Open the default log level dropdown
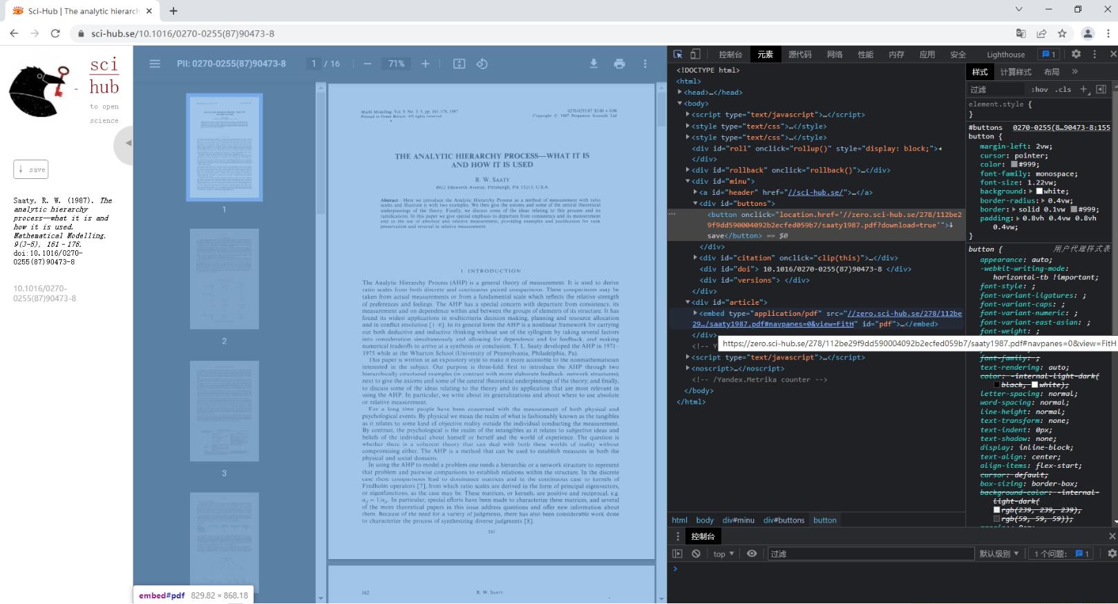1118x604 pixels. point(999,554)
